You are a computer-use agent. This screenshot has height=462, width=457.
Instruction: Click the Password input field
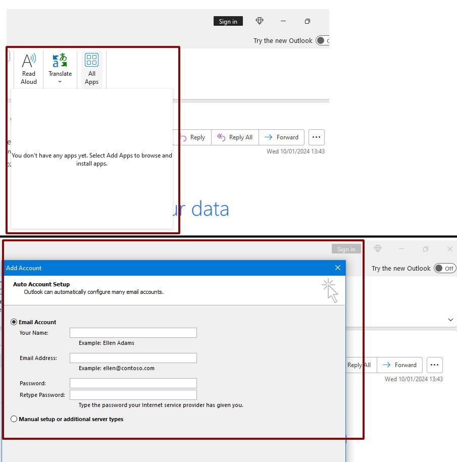click(133, 383)
